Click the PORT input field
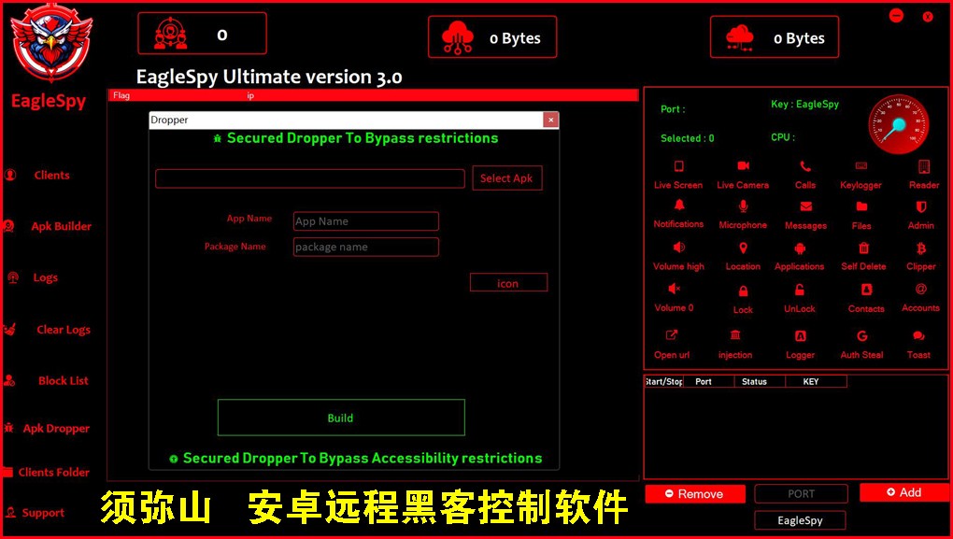The height and width of the screenshot is (539, 953). pos(801,494)
